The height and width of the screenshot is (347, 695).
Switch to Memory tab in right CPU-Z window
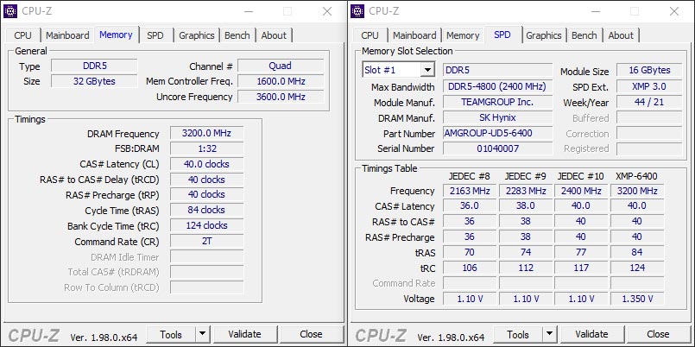(463, 35)
